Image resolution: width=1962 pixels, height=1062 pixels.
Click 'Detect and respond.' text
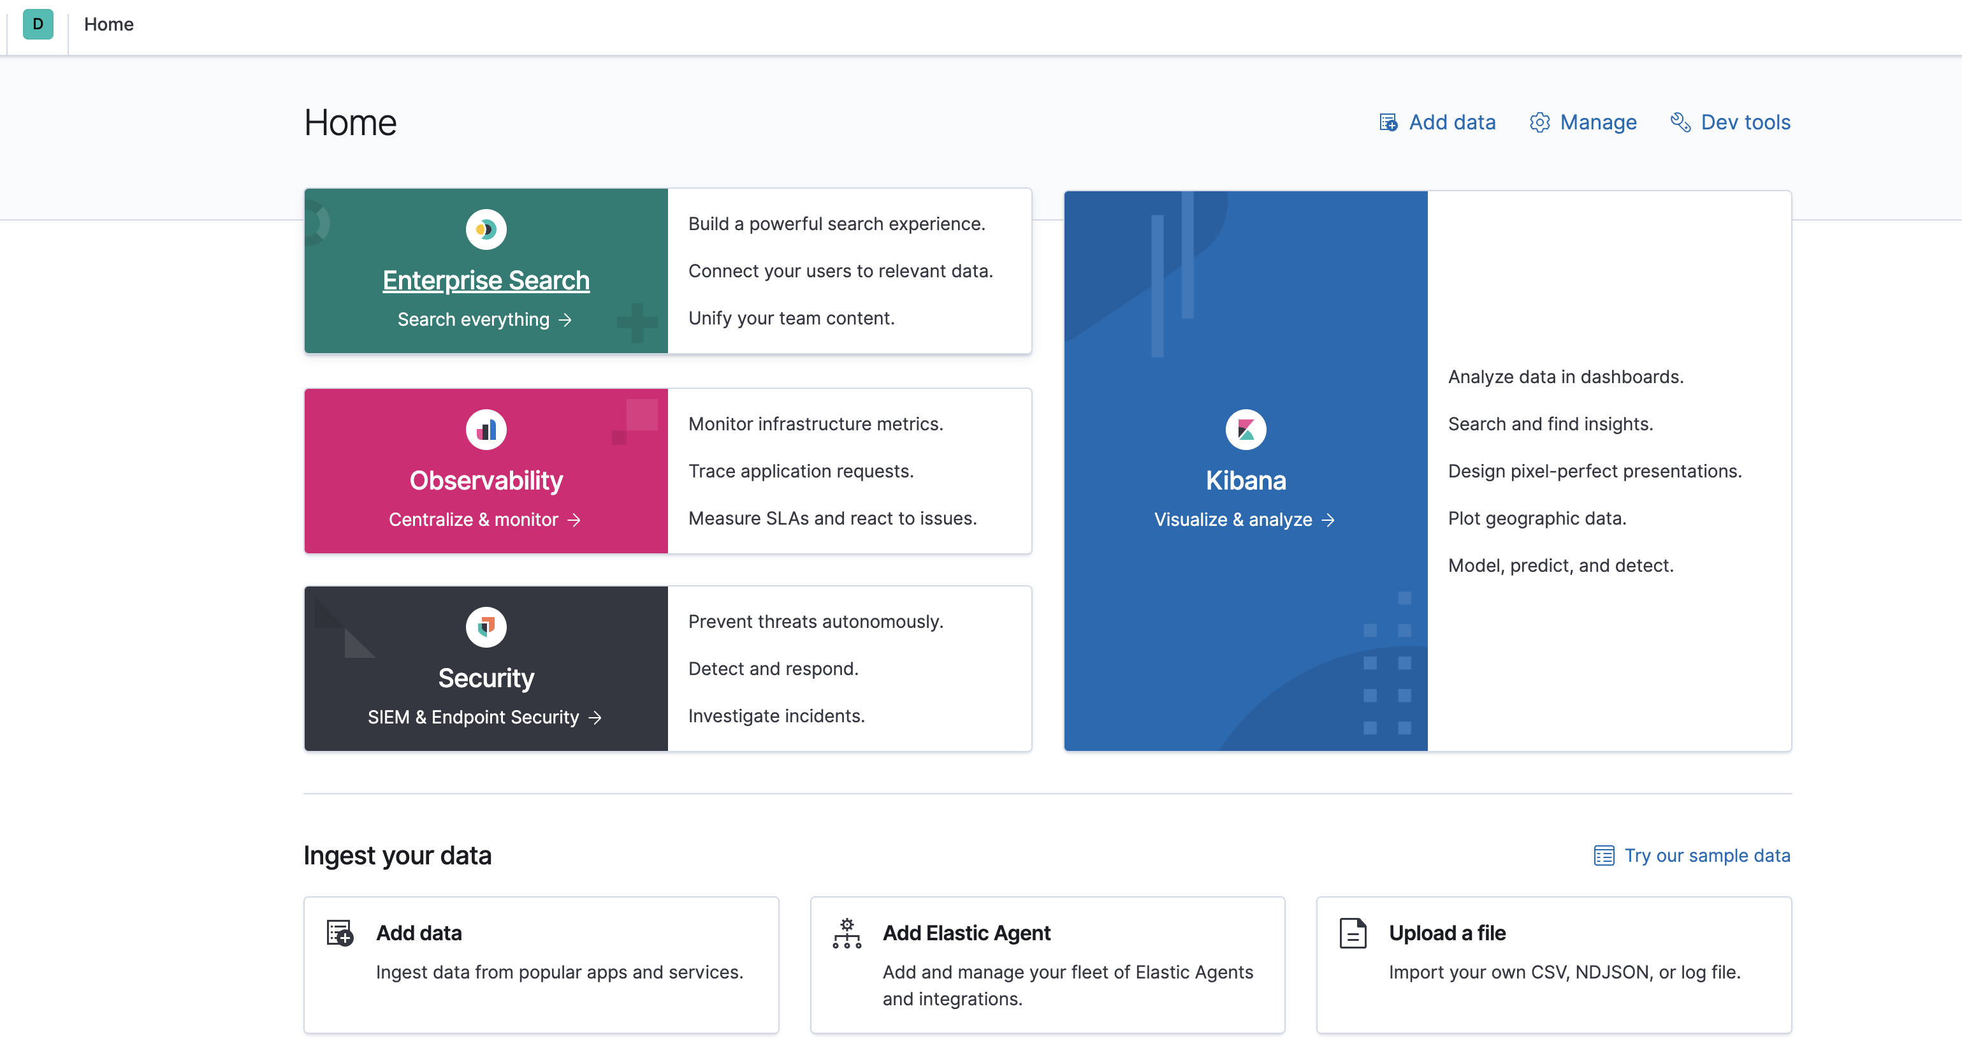pos(773,669)
